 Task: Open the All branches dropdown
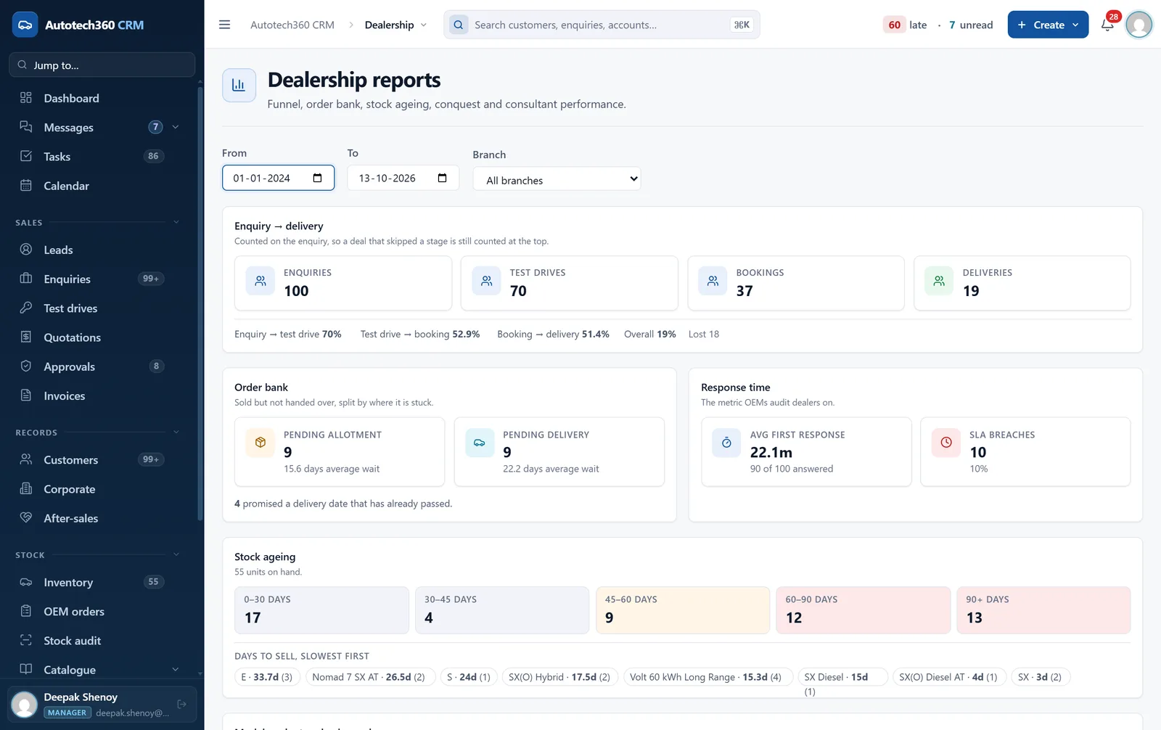point(557,179)
